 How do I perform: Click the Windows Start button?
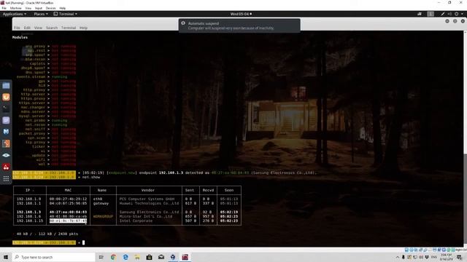pyautogui.click(x=6, y=257)
